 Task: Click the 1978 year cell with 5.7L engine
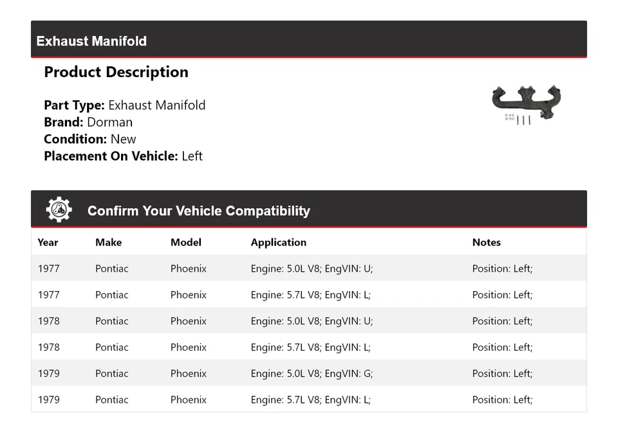tap(48, 348)
